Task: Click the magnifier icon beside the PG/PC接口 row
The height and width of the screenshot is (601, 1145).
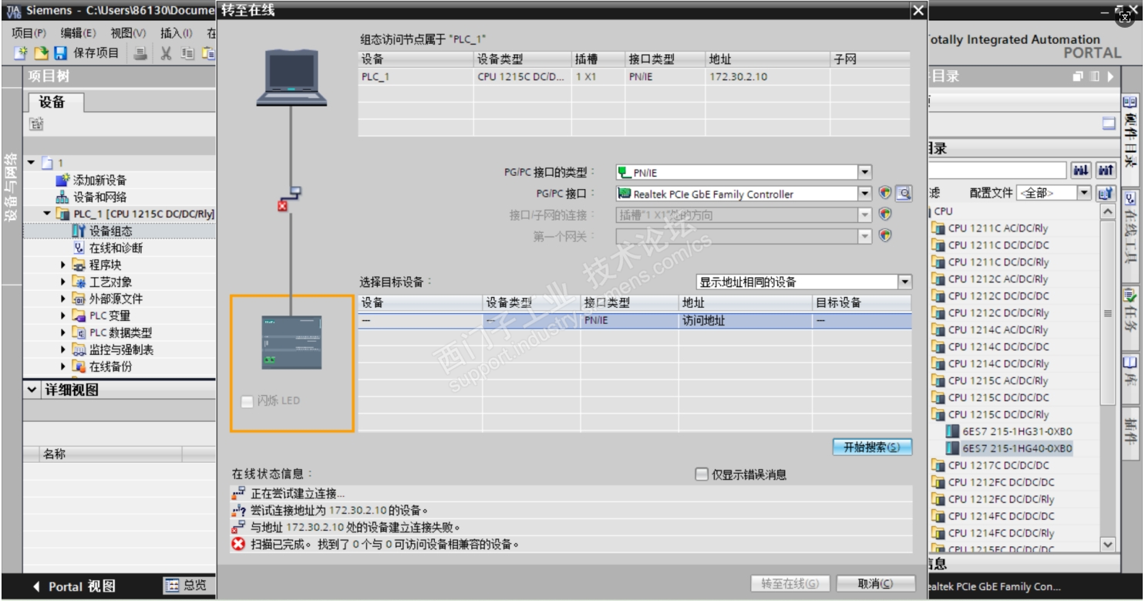Action: [904, 194]
